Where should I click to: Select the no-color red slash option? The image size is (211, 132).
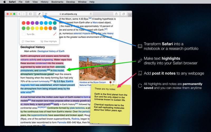point(55,34)
